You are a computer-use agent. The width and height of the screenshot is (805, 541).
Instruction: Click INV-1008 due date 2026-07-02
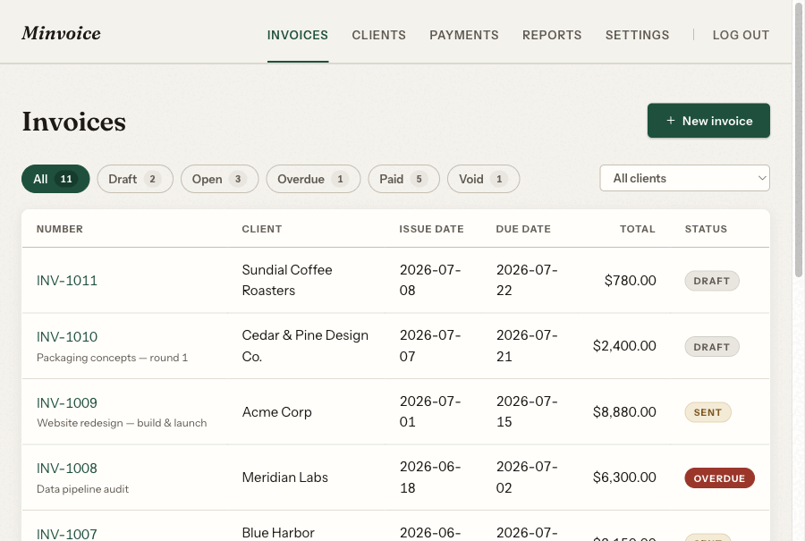click(x=527, y=478)
